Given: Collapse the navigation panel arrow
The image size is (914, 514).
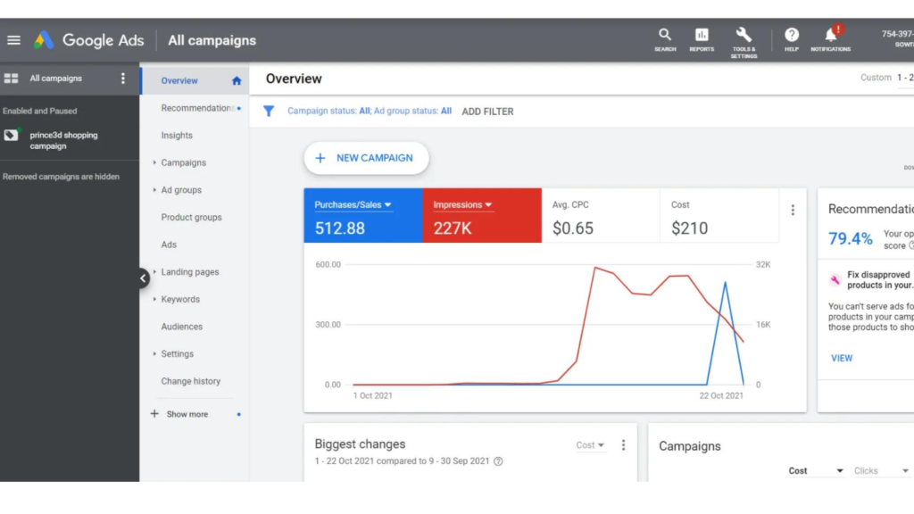Looking at the screenshot, I should point(143,278).
